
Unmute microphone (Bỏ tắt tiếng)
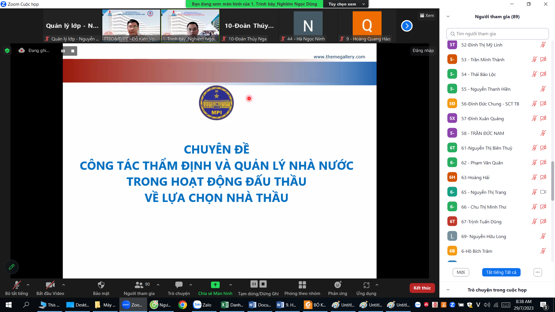tap(16, 285)
